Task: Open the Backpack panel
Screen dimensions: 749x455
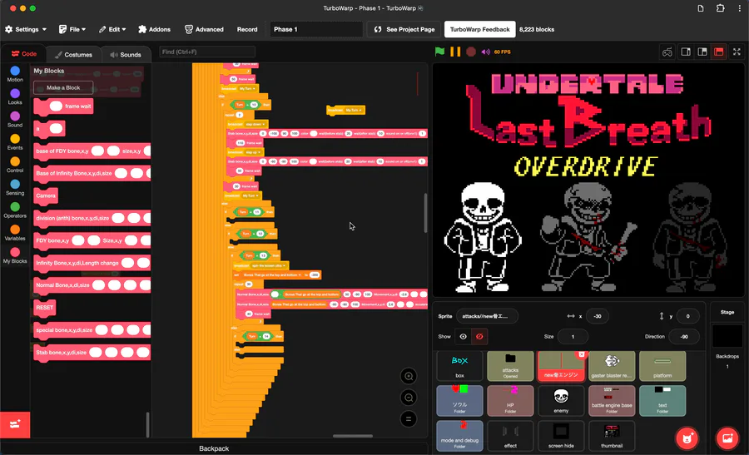Action: (x=214, y=448)
